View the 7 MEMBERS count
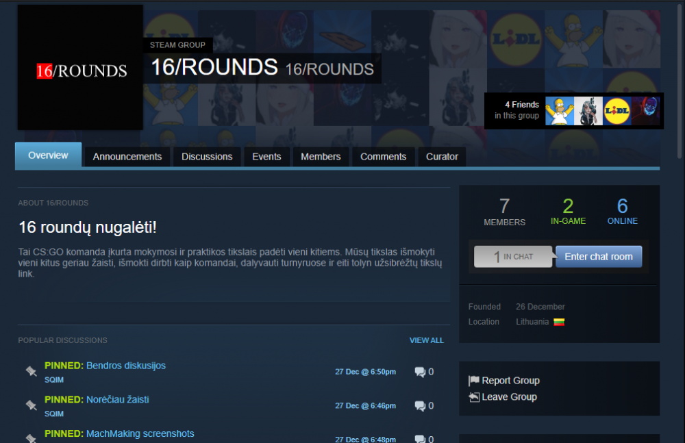The width and height of the screenshot is (685, 443). coord(505,212)
